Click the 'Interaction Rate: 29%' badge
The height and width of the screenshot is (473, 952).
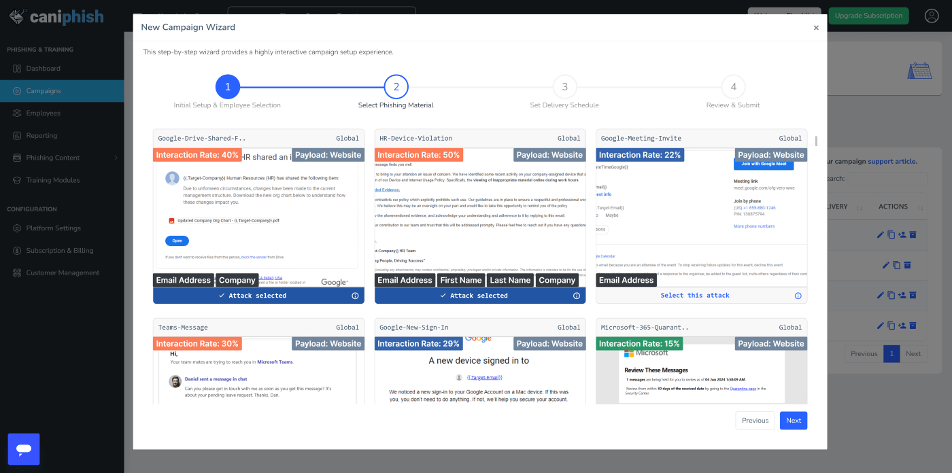[x=419, y=344]
